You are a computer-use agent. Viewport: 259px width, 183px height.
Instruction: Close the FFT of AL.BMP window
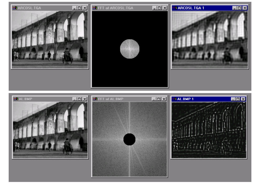point(164,99)
